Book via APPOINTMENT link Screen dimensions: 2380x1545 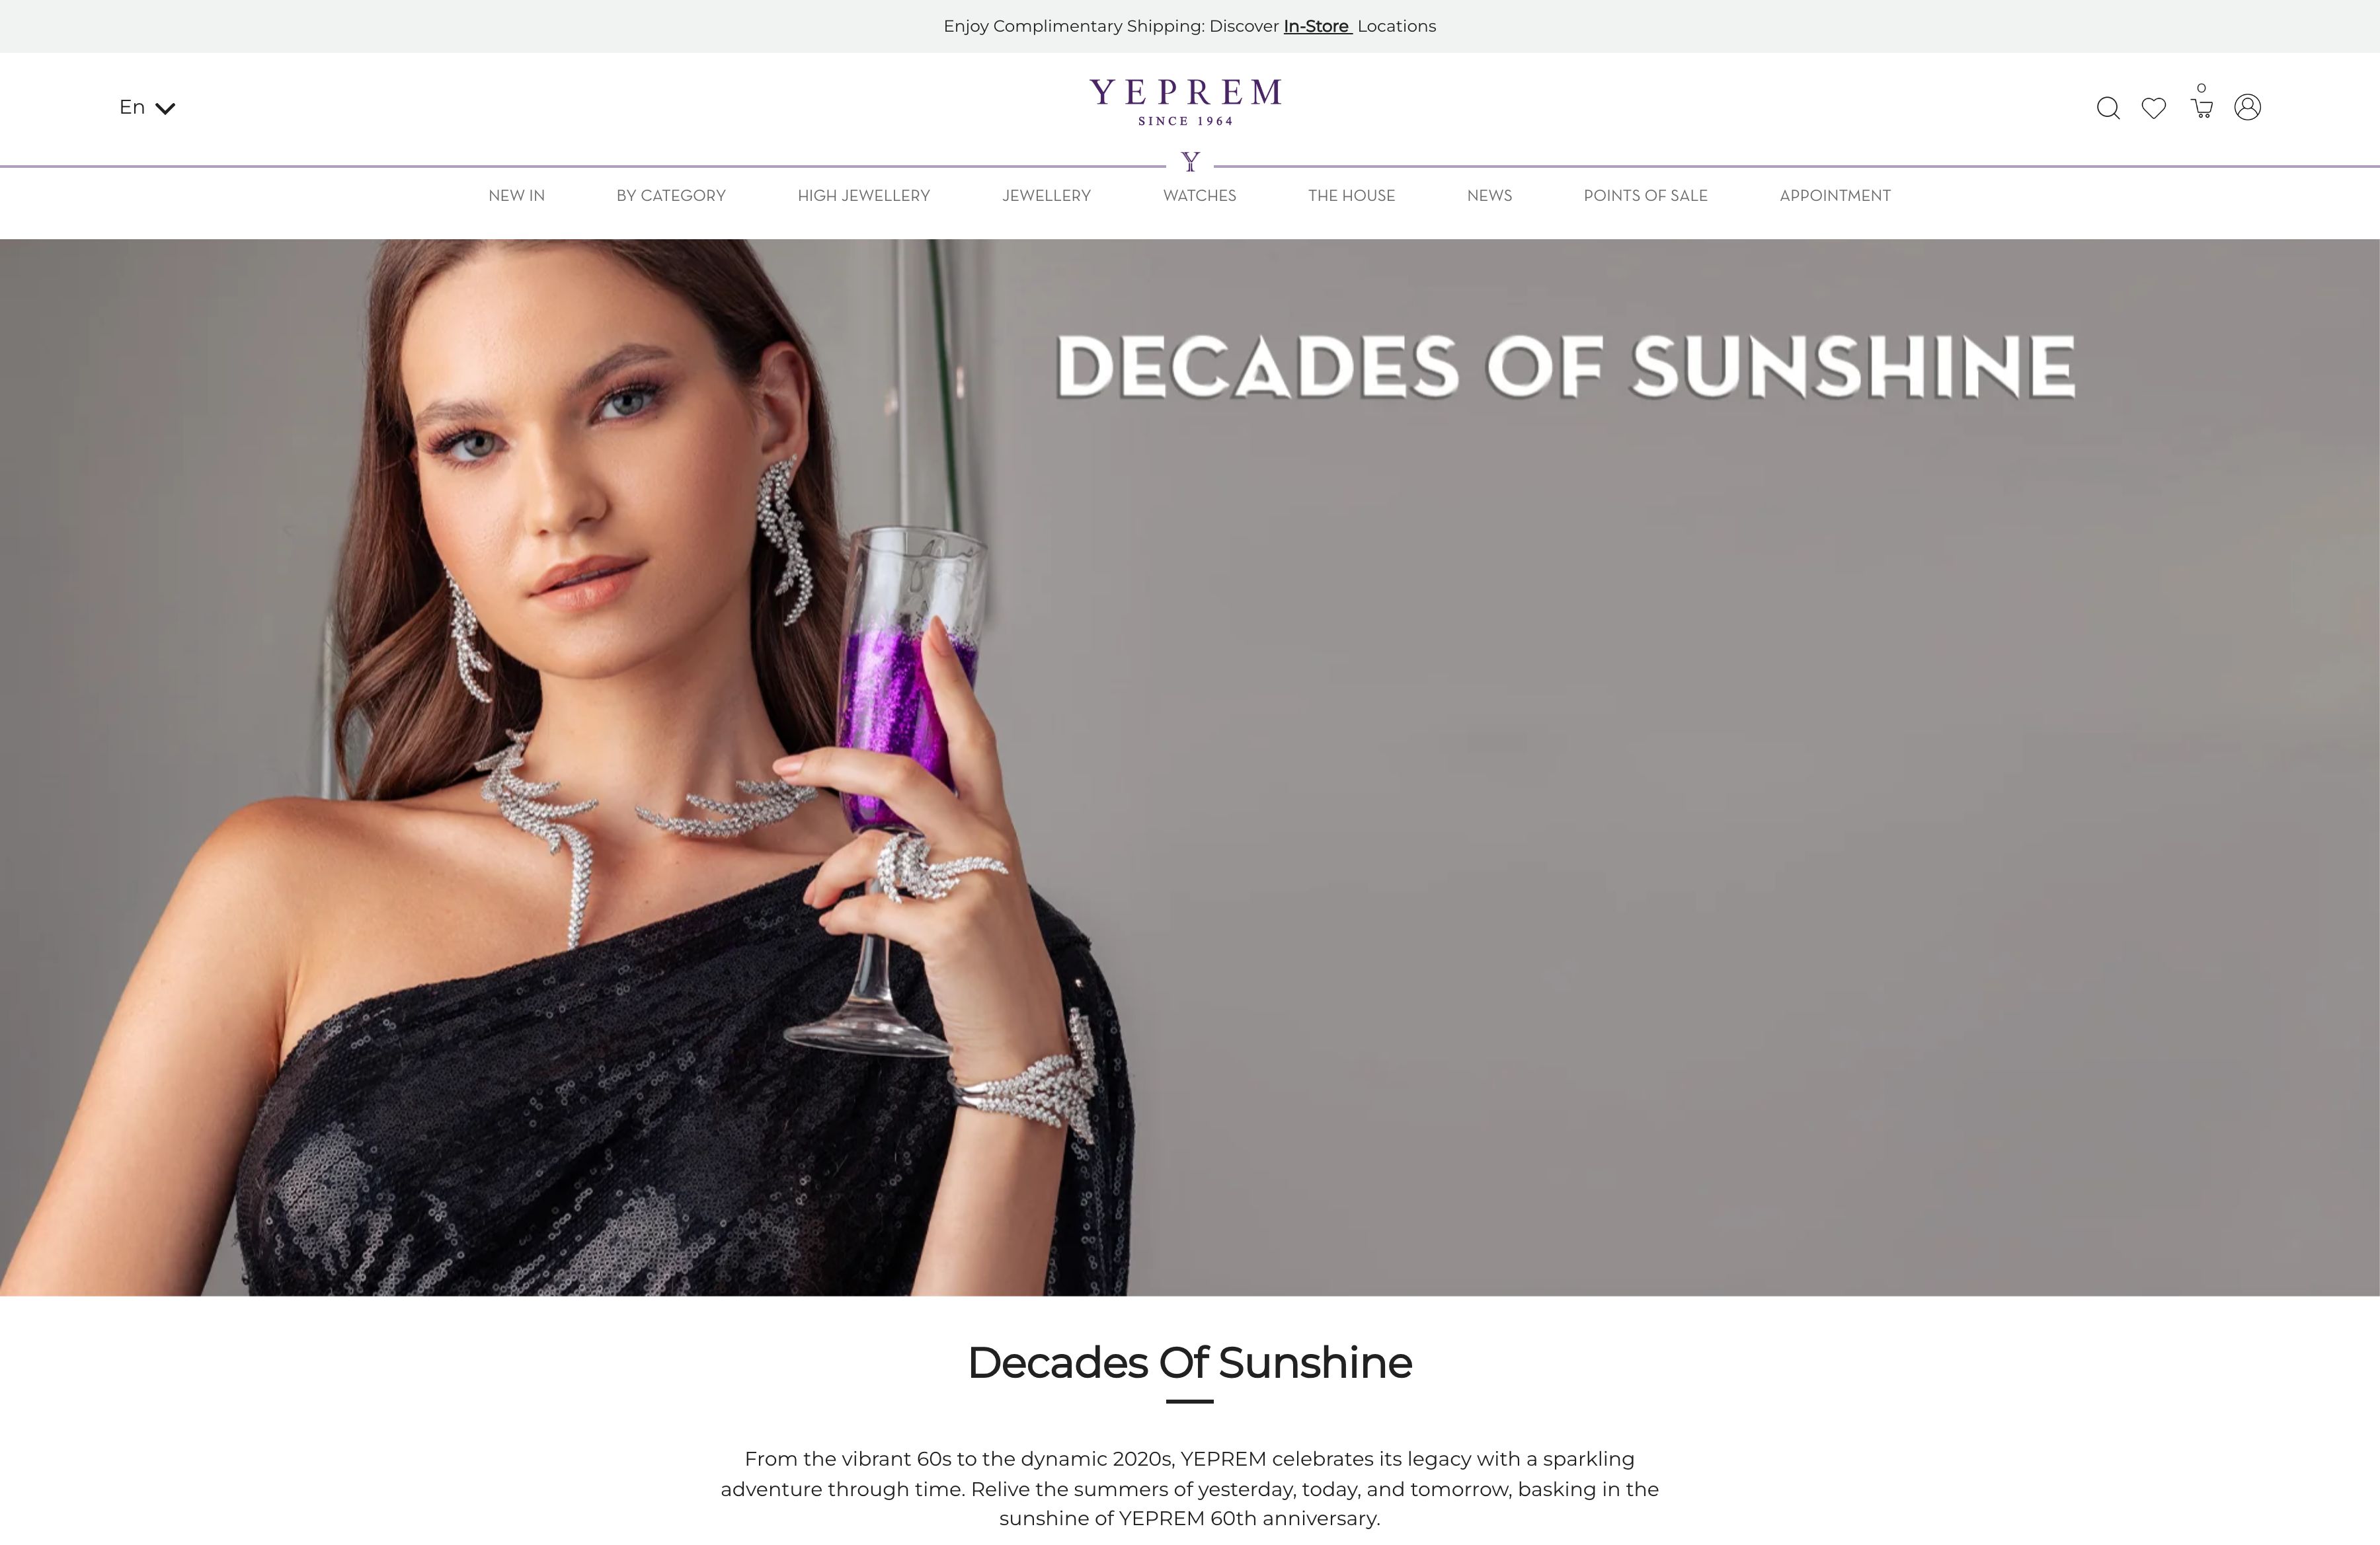click(x=1835, y=196)
